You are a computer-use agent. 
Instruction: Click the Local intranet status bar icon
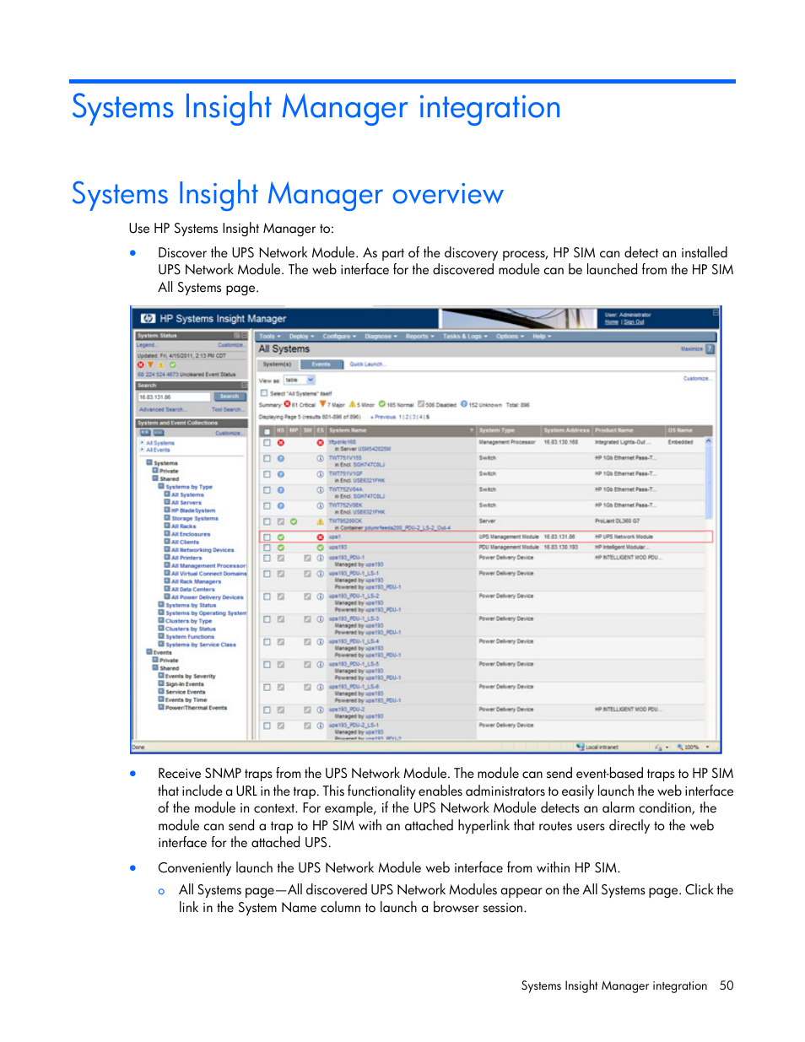581,747
